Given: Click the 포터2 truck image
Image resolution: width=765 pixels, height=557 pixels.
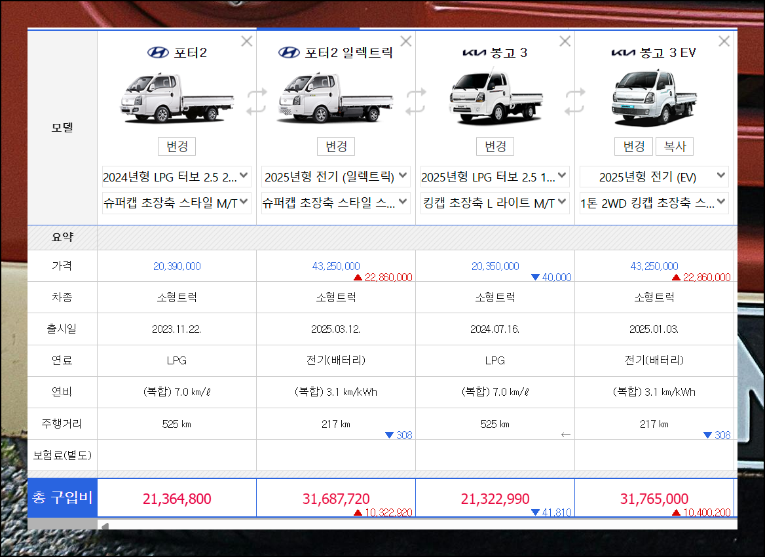Looking at the screenshot, I should [x=177, y=98].
